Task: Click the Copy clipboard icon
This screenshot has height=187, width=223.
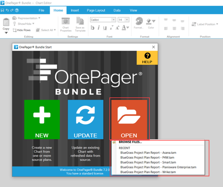Action: [x=6, y=22]
